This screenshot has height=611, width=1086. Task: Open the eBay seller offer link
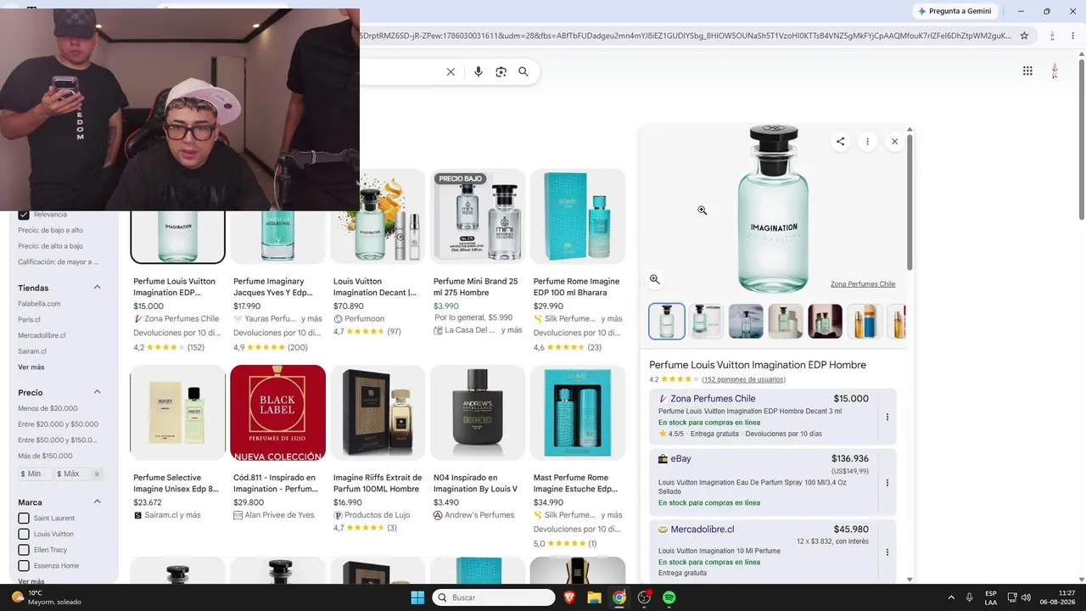click(680, 459)
